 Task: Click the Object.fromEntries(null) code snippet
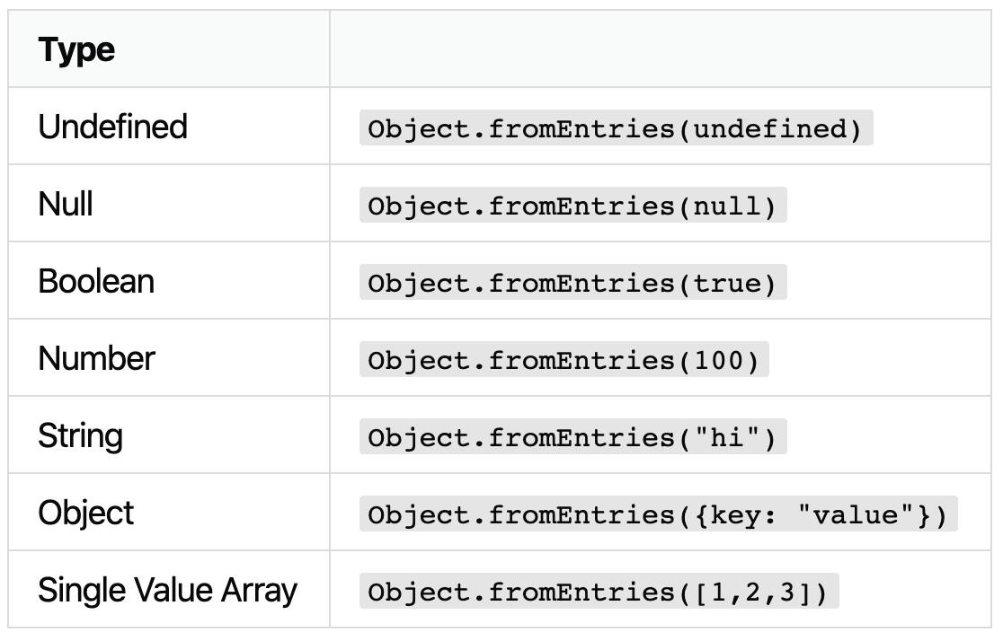click(x=573, y=206)
